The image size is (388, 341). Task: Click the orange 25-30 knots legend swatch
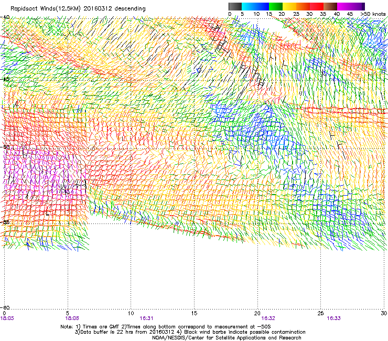click(x=303, y=6)
